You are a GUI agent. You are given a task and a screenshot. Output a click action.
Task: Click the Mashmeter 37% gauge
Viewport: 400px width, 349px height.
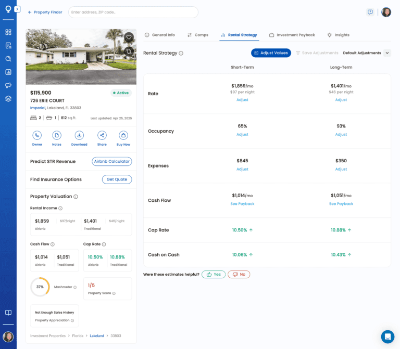(40, 287)
